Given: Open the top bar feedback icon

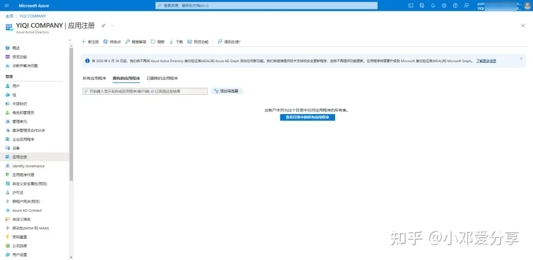Looking at the screenshot, I should click(x=466, y=5).
